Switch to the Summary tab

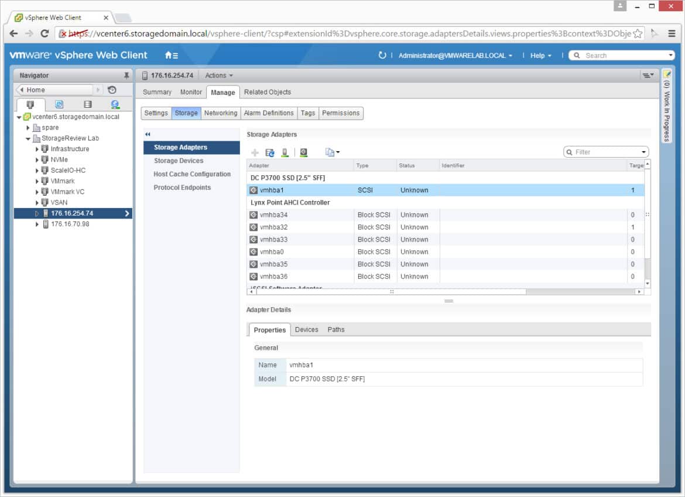(157, 93)
